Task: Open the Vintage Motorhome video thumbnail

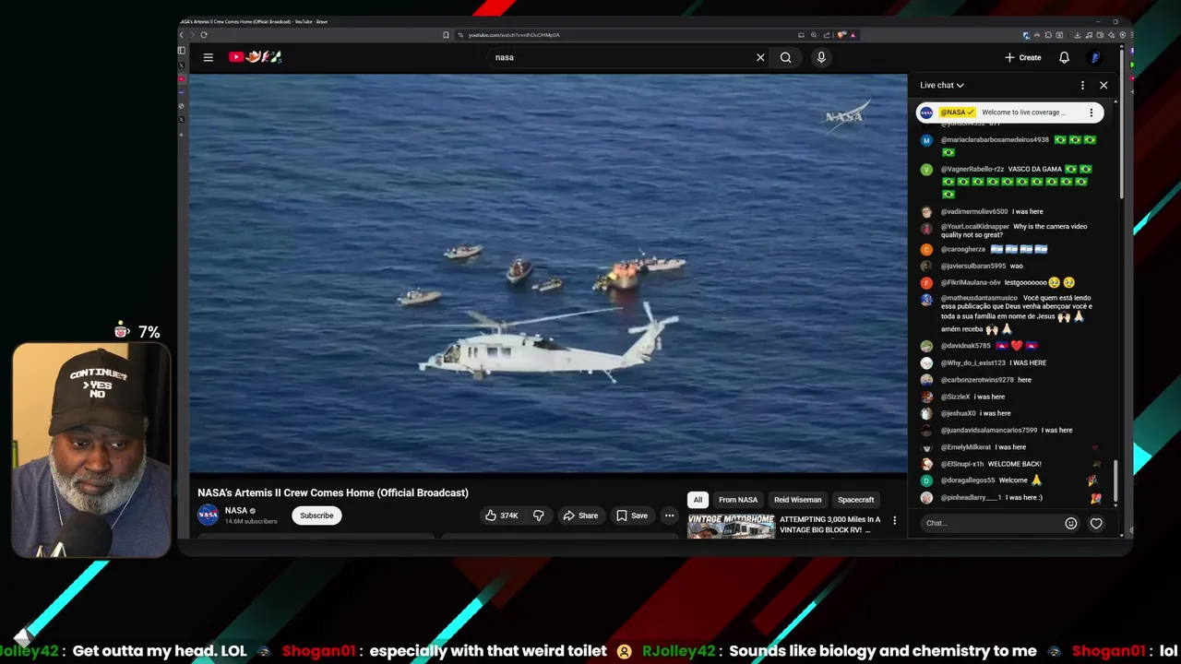Action: pos(731,526)
